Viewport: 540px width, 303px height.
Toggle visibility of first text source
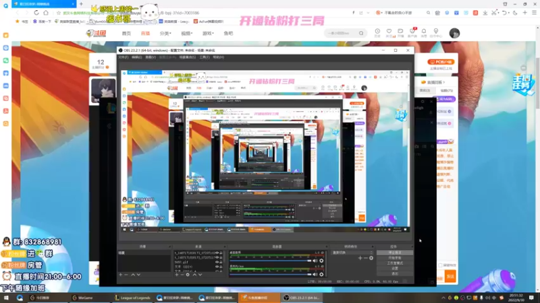[x=217, y=267]
